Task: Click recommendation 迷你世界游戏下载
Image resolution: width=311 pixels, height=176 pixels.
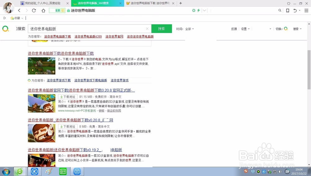Action: 59,80
